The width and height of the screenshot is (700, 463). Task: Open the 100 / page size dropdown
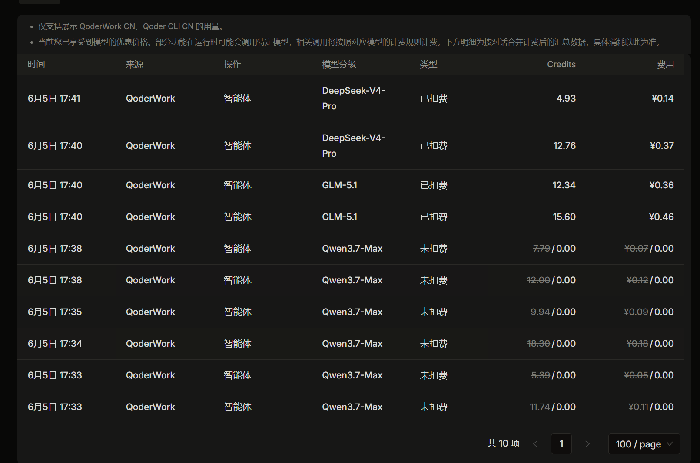tap(644, 444)
